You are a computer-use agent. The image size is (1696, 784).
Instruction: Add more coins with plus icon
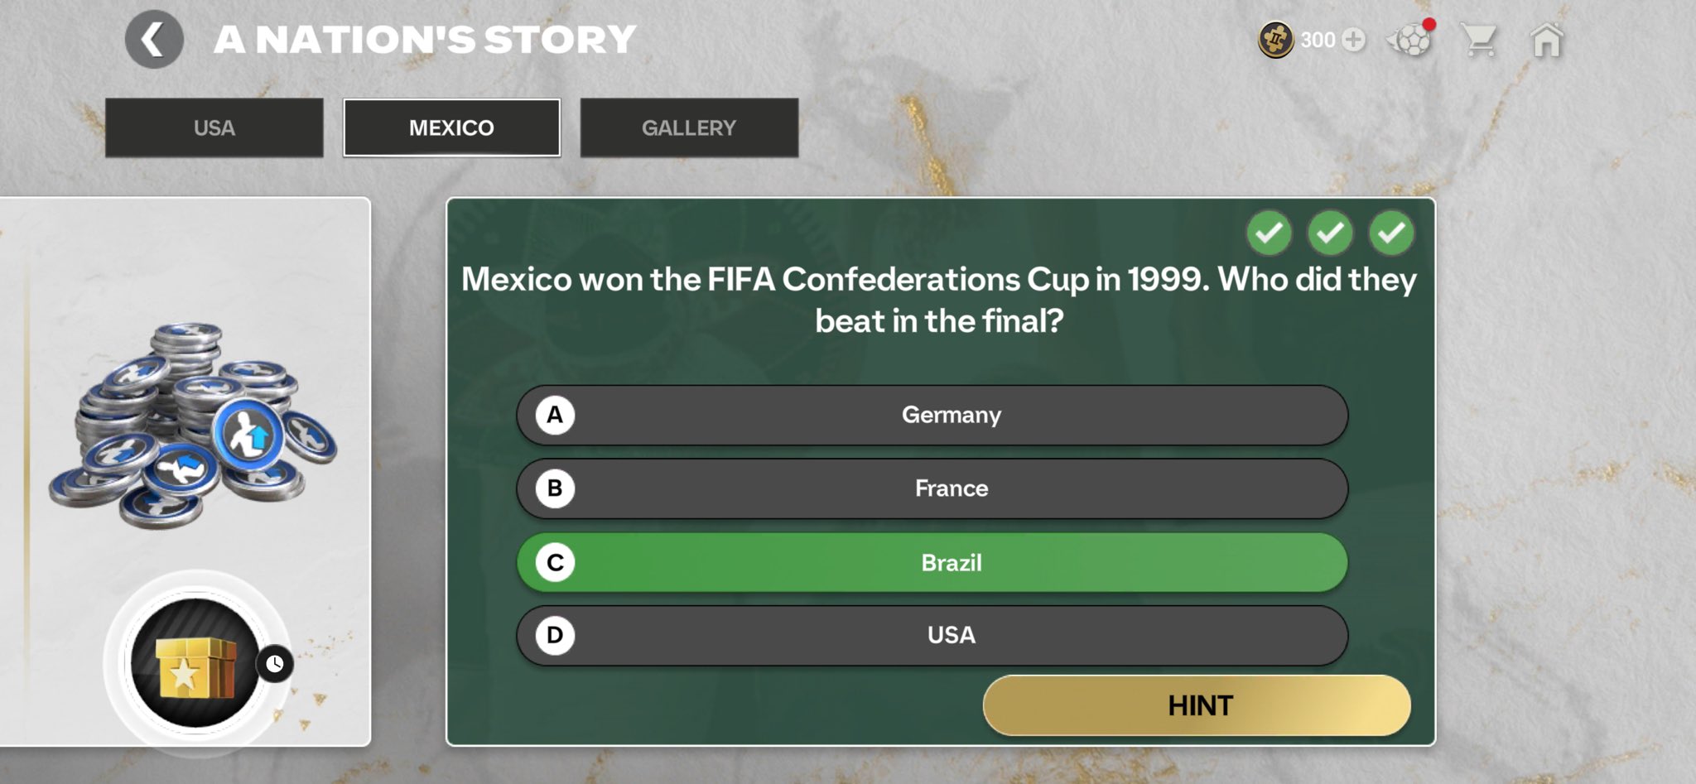point(1353,40)
